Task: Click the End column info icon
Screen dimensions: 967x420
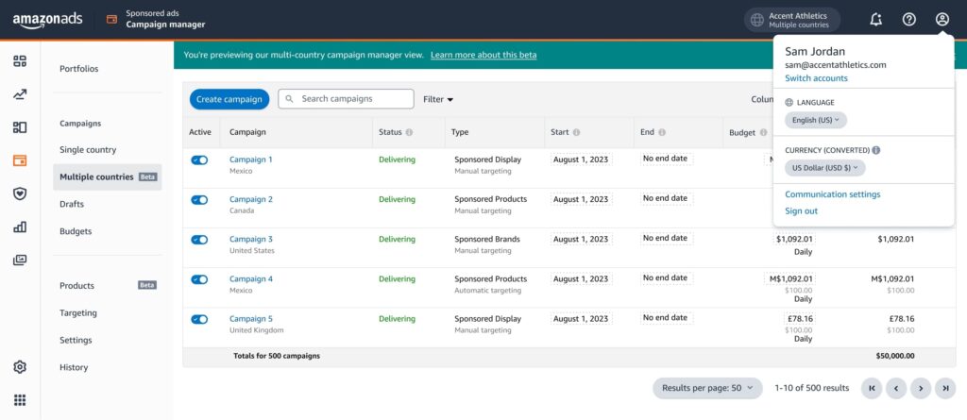Action: [x=662, y=132]
